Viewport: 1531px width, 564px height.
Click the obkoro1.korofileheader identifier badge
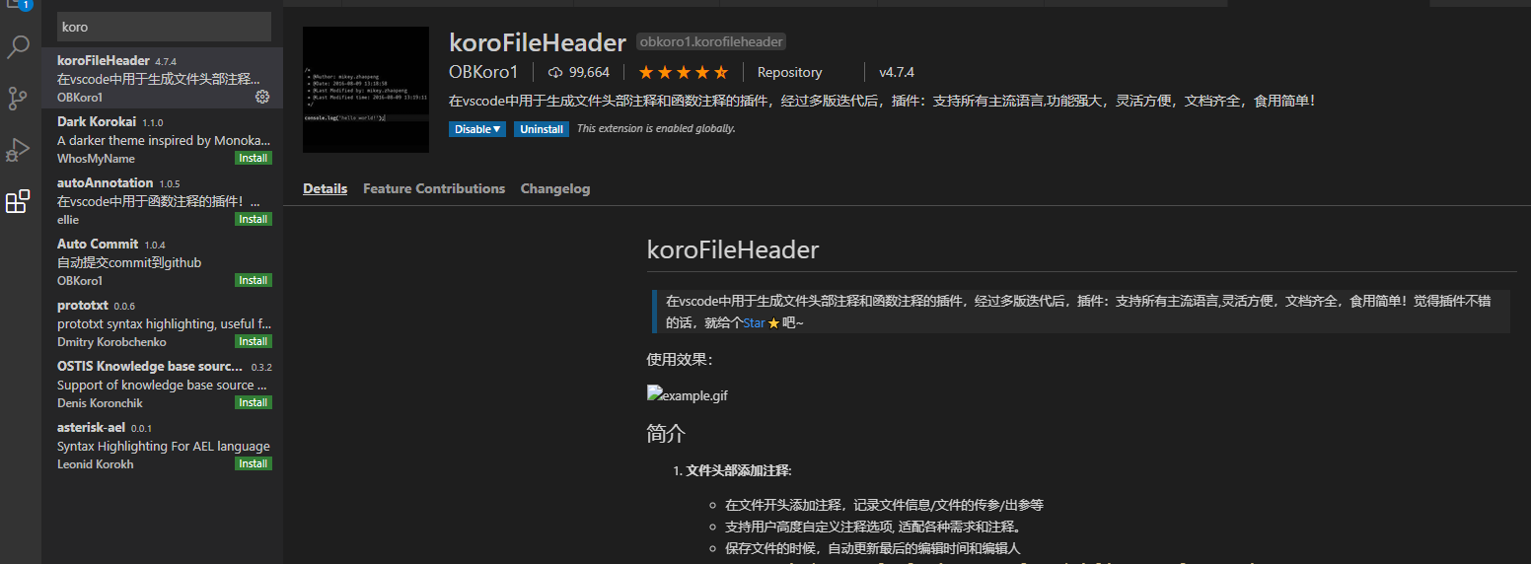coord(710,42)
